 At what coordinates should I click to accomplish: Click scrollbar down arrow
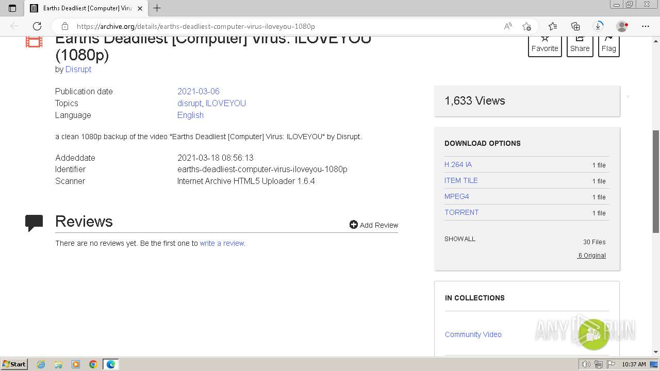[656, 352]
